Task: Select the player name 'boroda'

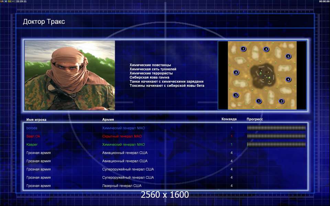Action: (32, 128)
